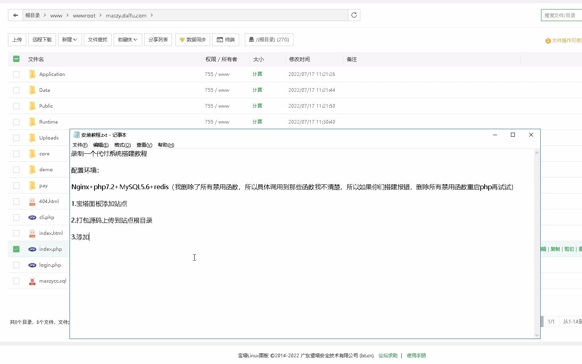This screenshot has height=364, width=582.
Task: Open the pay folder icon
Action: coord(32,186)
